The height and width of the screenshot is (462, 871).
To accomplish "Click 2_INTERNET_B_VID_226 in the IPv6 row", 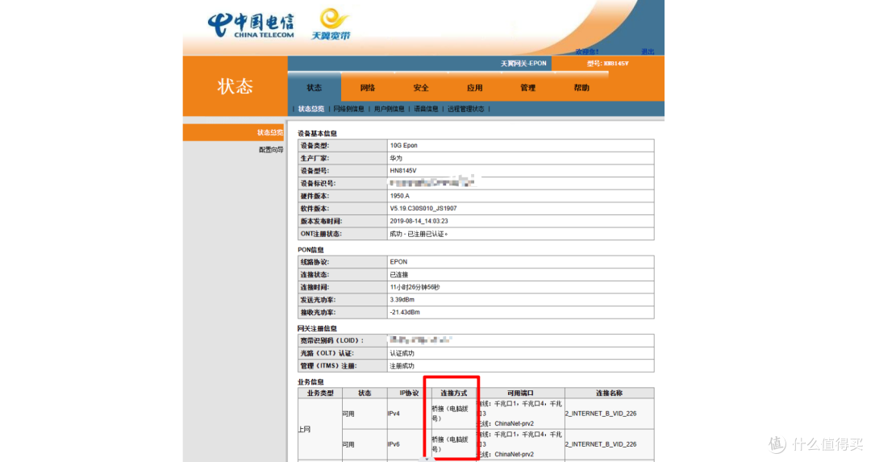I will click(x=601, y=444).
